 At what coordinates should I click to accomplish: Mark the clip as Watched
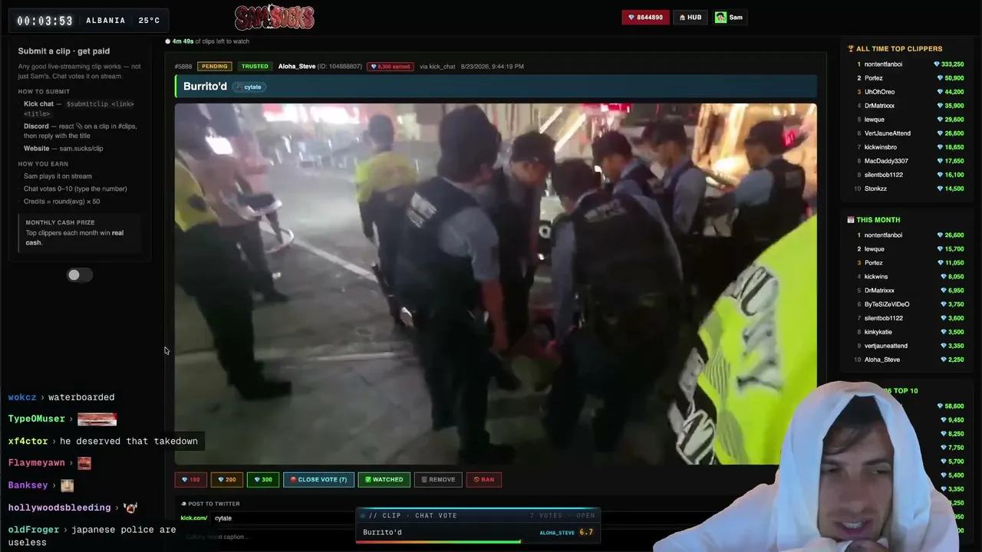coord(384,480)
